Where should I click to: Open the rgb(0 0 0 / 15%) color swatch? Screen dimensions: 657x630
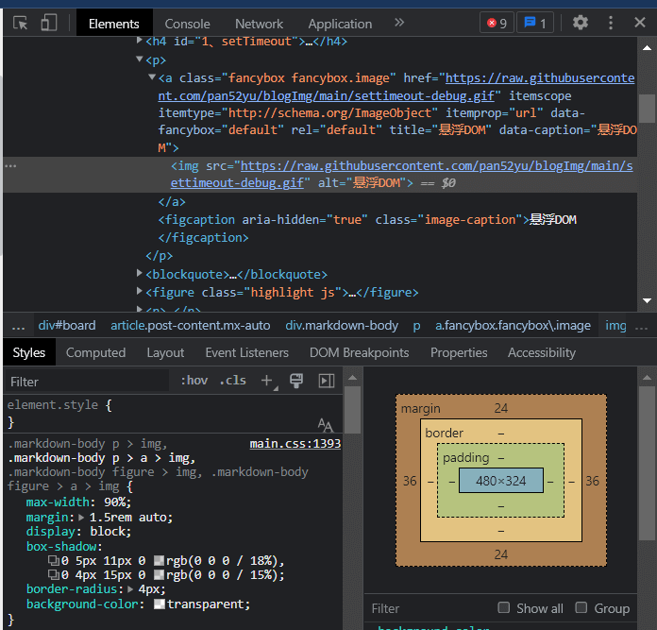click(159, 574)
